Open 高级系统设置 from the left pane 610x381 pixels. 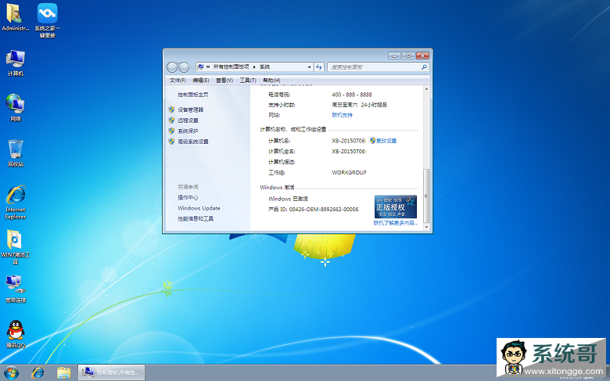click(193, 142)
